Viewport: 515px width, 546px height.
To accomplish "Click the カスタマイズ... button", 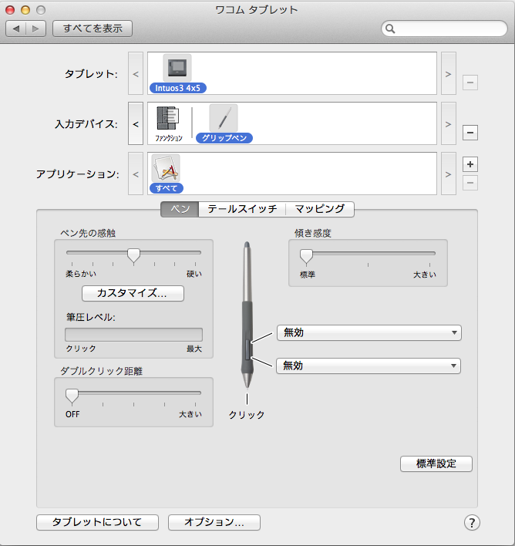I will coord(133,293).
